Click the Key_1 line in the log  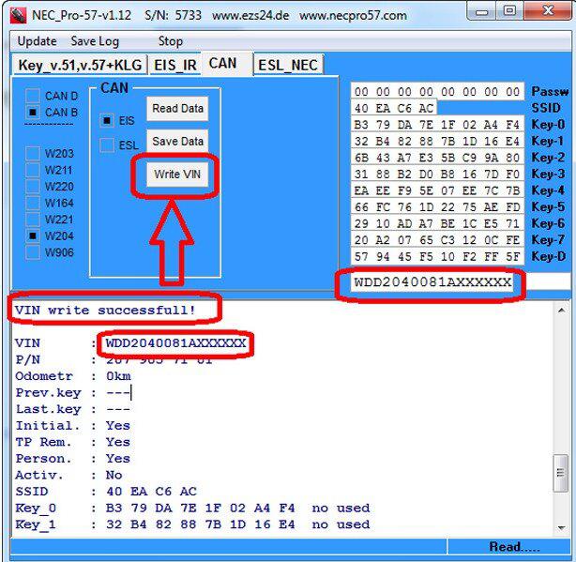point(192,524)
